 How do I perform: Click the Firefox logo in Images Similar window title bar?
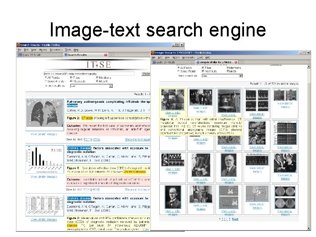[x=153, y=53]
